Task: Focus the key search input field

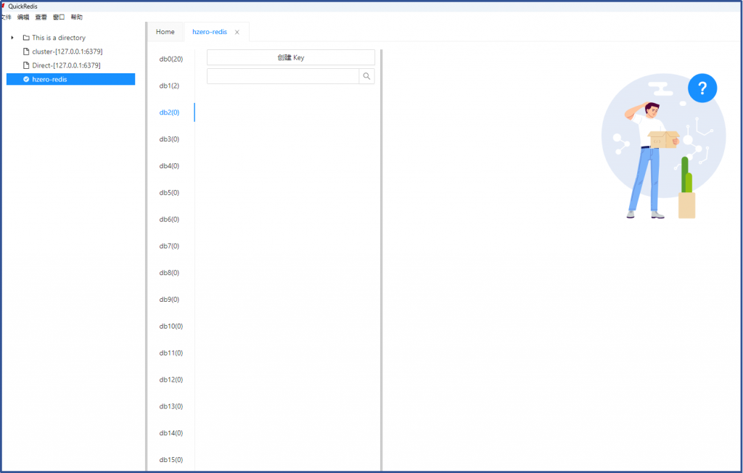Action: tap(282, 76)
